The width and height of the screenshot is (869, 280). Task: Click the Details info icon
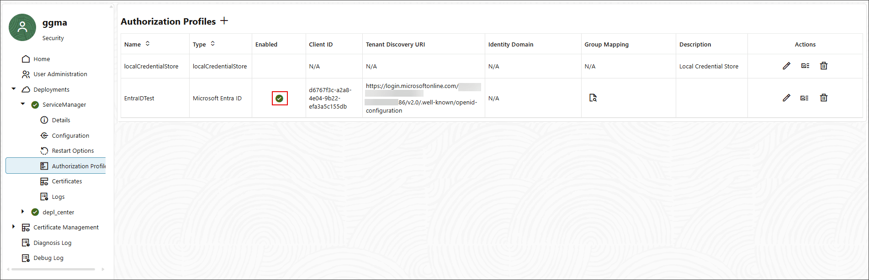(x=44, y=120)
